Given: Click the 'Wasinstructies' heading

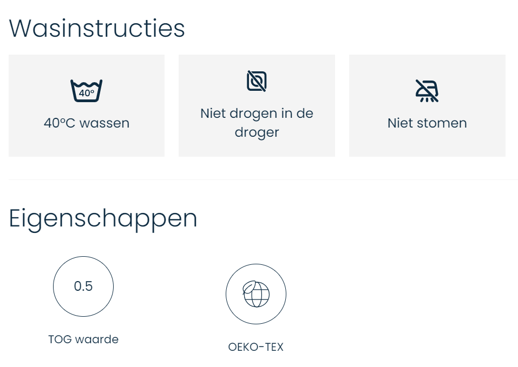Looking at the screenshot, I should pyautogui.click(x=97, y=28).
